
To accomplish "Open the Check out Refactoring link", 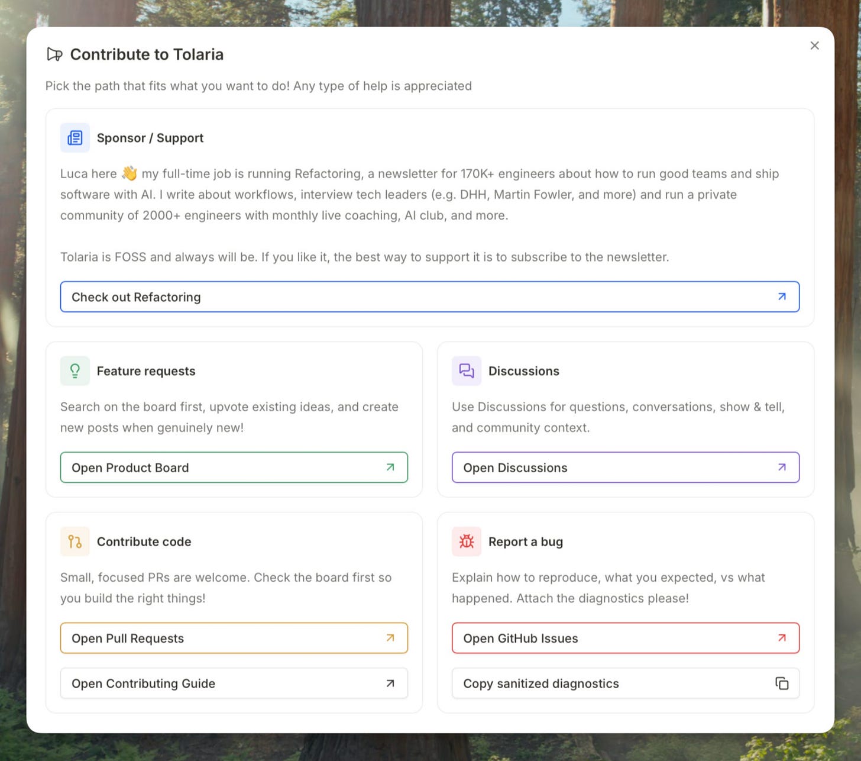I will 430,297.
